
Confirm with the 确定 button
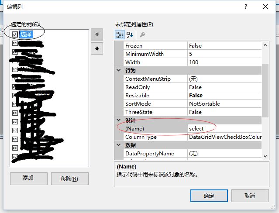(209, 196)
